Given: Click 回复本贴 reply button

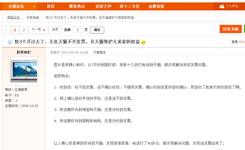Looking at the screenshot, I should (231, 29).
